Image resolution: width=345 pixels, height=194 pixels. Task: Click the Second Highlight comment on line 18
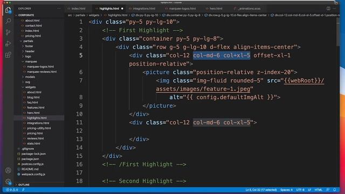[144, 181]
